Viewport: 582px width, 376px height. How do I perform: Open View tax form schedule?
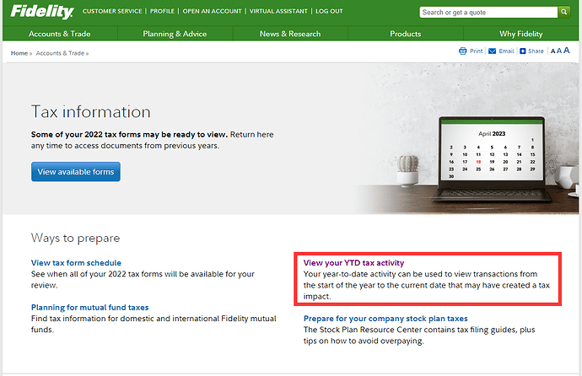pos(76,263)
